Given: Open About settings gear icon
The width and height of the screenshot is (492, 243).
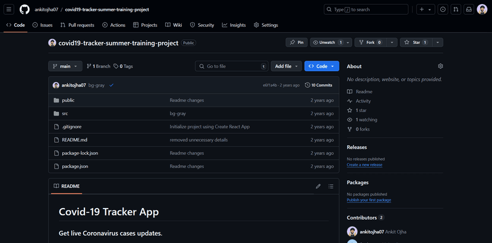Looking at the screenshot, I should tap(440, 66).
